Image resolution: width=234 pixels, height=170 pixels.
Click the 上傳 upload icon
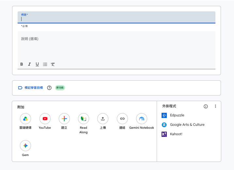(103, 119)
